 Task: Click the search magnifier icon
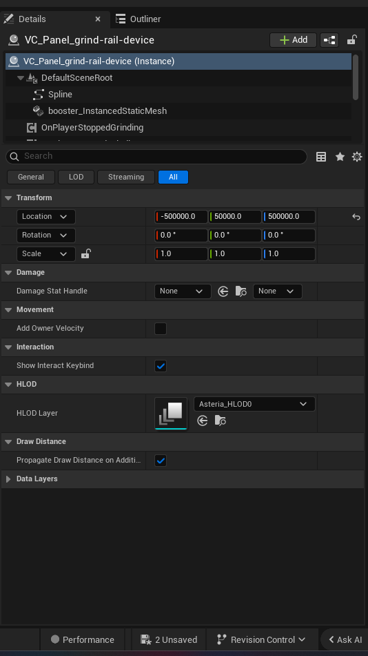pyautogui.click(x=14, y=157)
